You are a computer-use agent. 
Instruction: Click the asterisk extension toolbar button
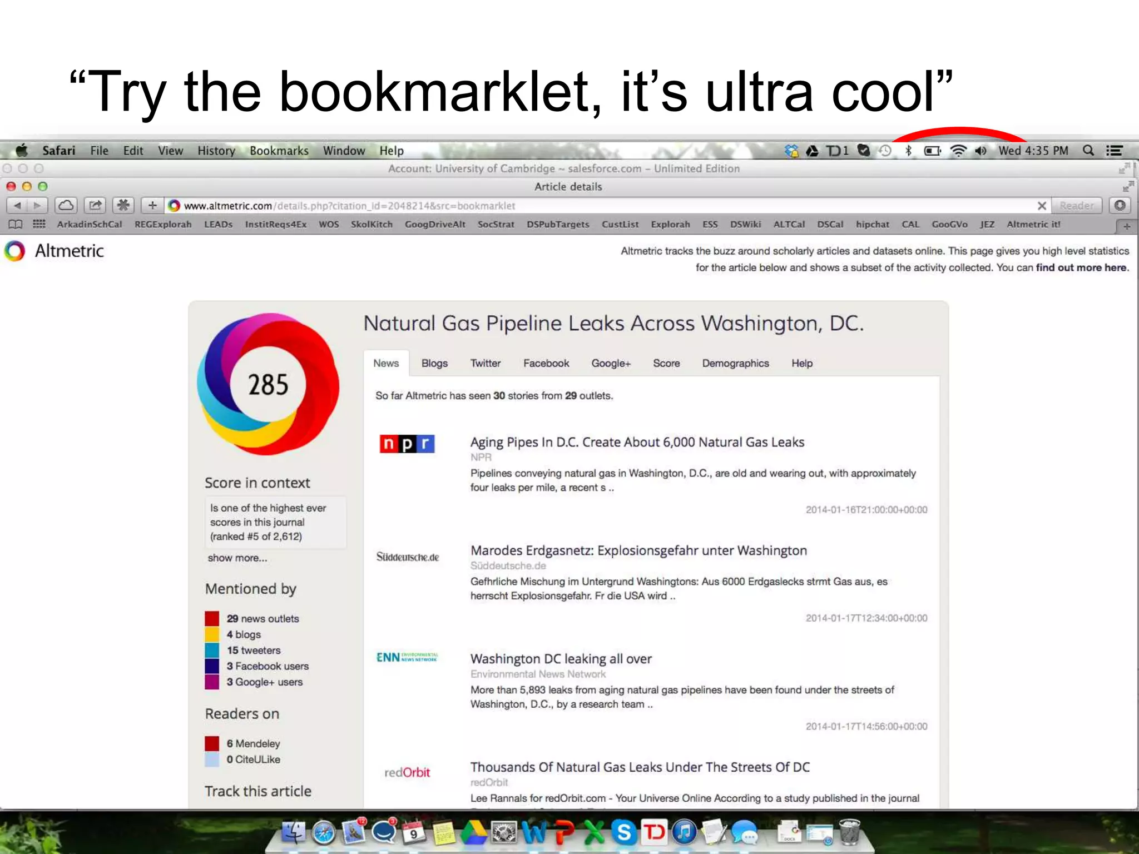[123, 206]
